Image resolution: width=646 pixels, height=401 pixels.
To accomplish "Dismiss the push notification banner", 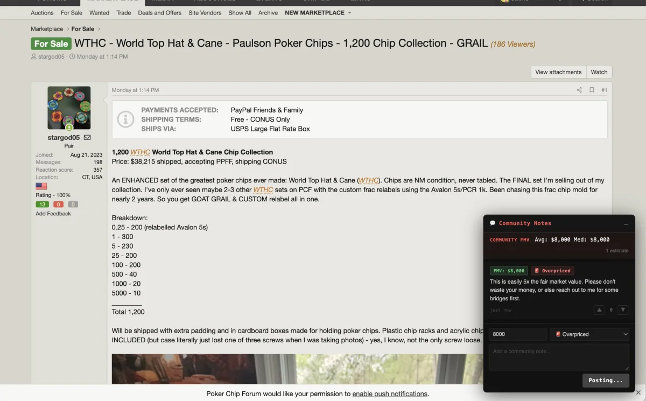I will click(x=638, y=393).
